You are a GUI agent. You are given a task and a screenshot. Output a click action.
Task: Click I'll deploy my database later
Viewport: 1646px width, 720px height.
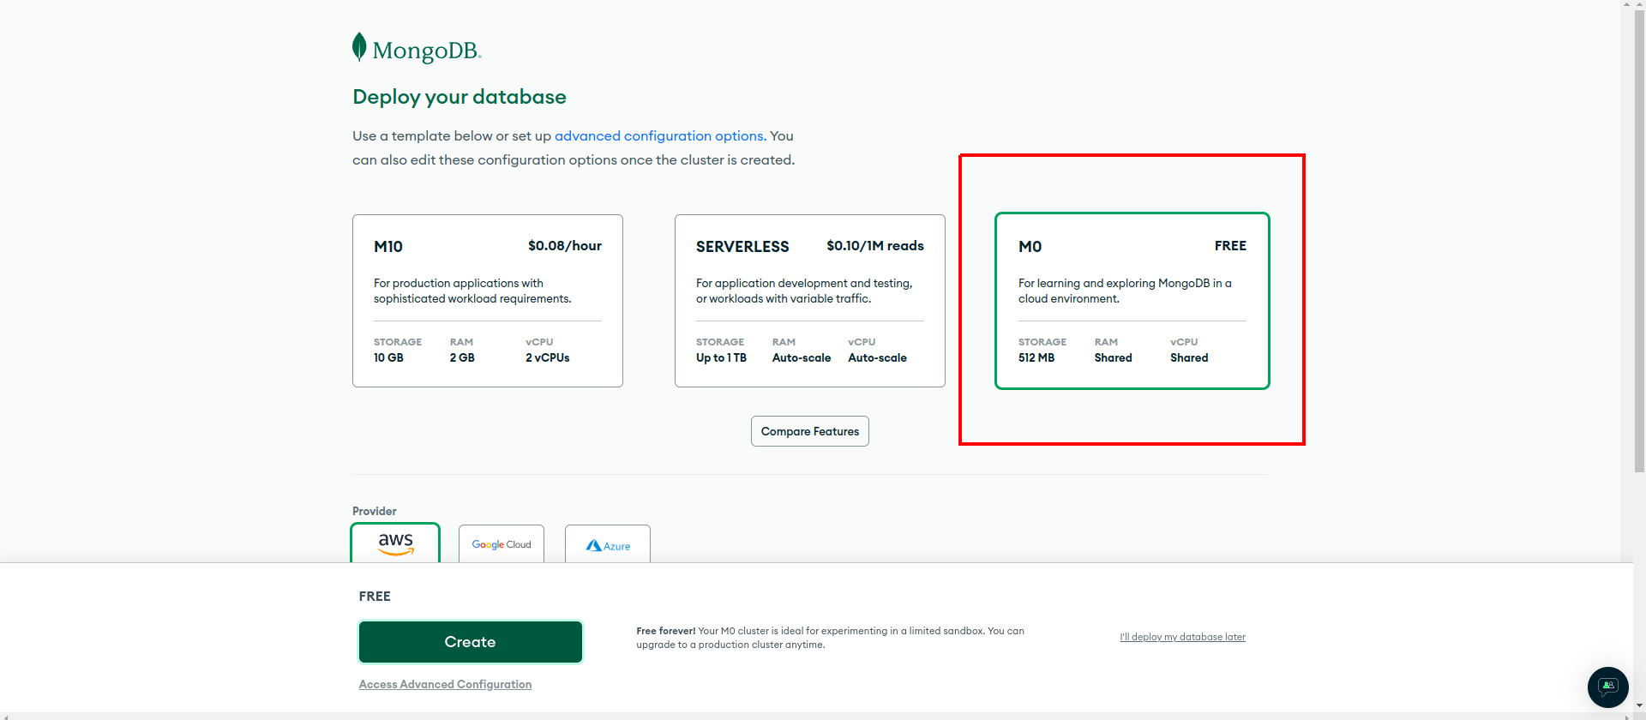point(1182,637)
